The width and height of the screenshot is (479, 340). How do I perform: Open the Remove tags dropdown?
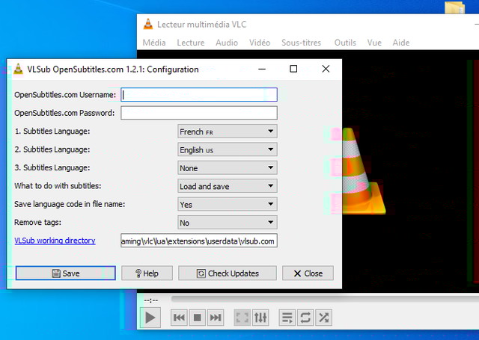pos(228,223)
